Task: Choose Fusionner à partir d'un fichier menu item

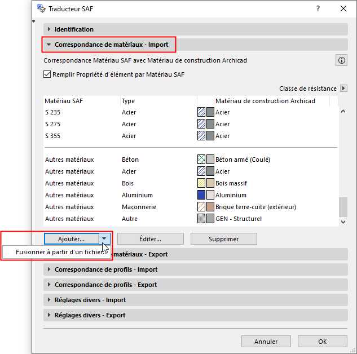Action: tap(56, 252)
